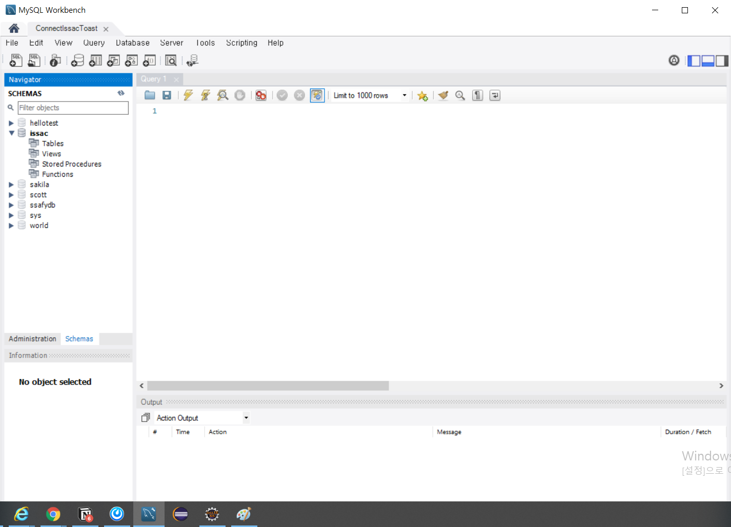Create a new view icon
Image resolution: width=731 pixels, height=527 pixels.
point(113,60)
